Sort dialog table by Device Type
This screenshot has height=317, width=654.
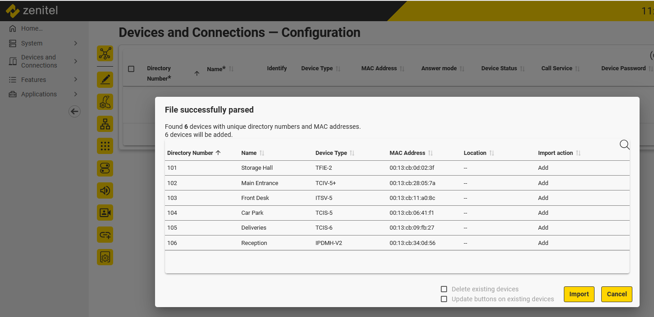coord(331,153)
